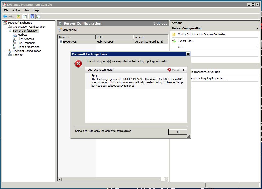
Task: Open the View submenu arrow
Action: click(x=257, y=47)
